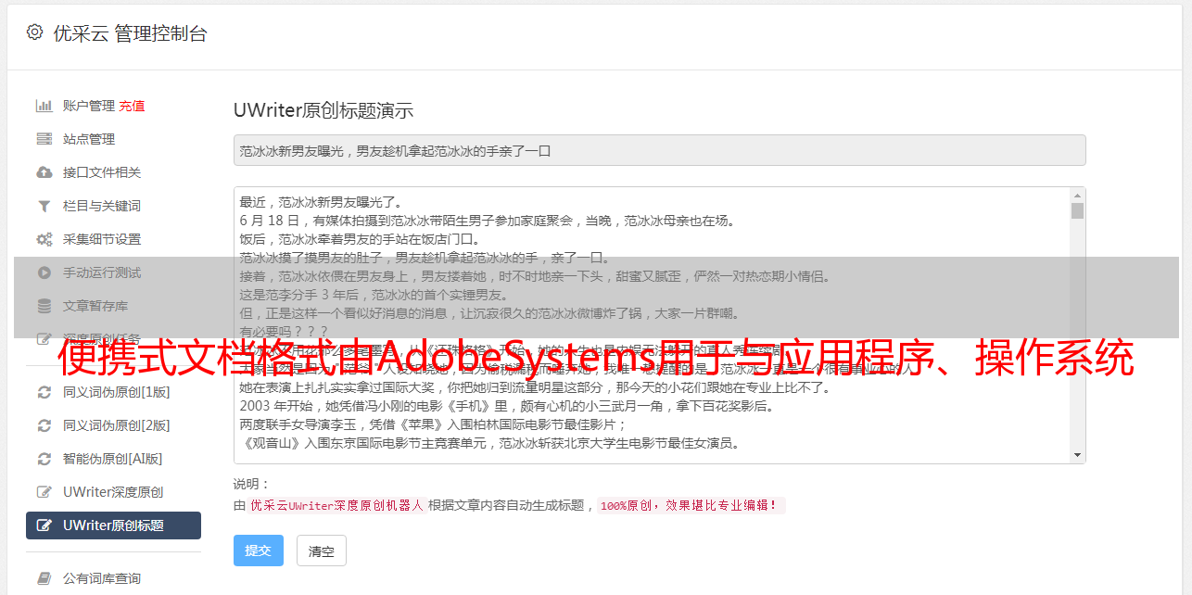Click the 提交 button
Image resolution: width=1192 pixels, height=595 pixels.
pyautogui.click(x=259, y=551)
